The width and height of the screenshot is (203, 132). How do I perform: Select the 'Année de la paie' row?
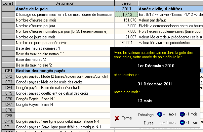(x=65, y=9)
